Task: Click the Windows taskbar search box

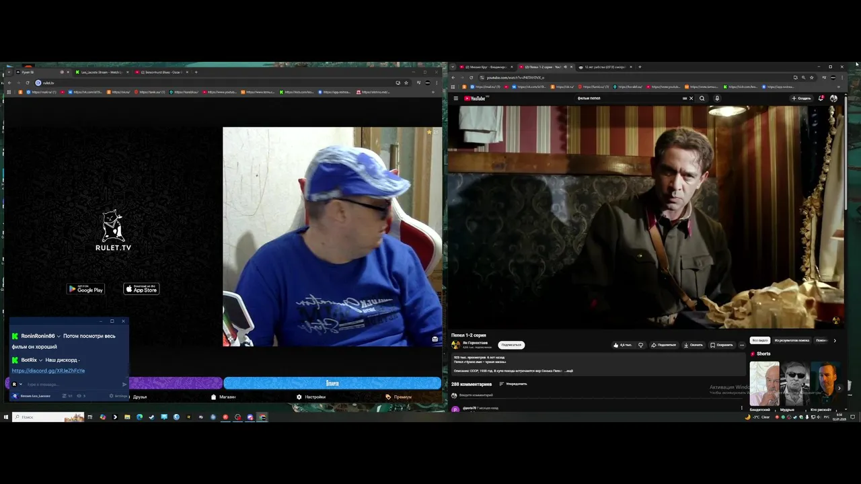Action: coord(48,417)
